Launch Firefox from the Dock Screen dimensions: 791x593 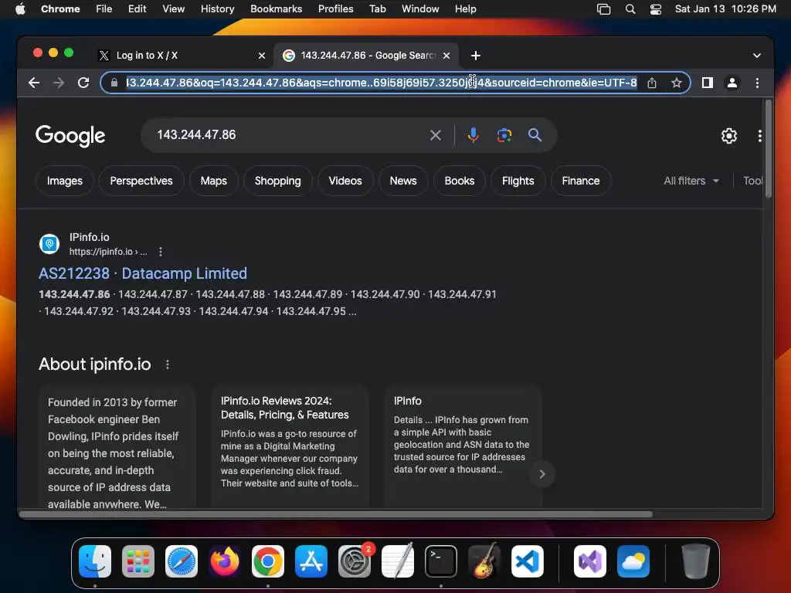(x=225, y=561)
